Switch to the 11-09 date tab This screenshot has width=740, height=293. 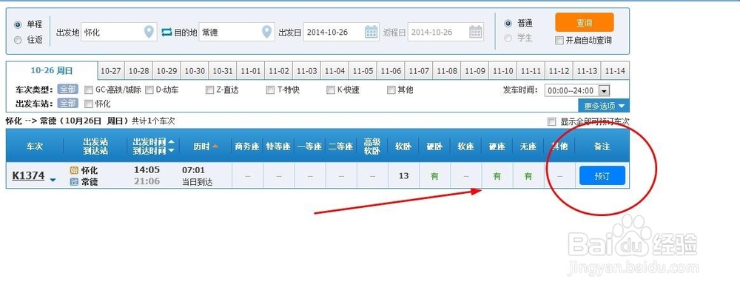point(475,71)
